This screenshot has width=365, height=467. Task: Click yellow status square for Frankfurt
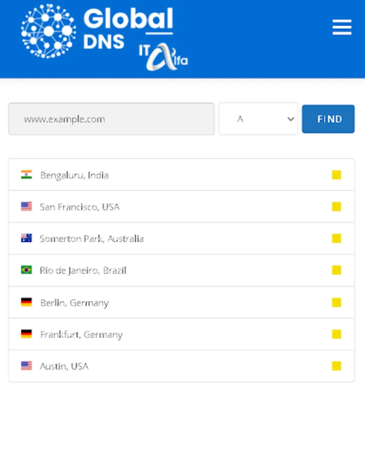point(337,334)
